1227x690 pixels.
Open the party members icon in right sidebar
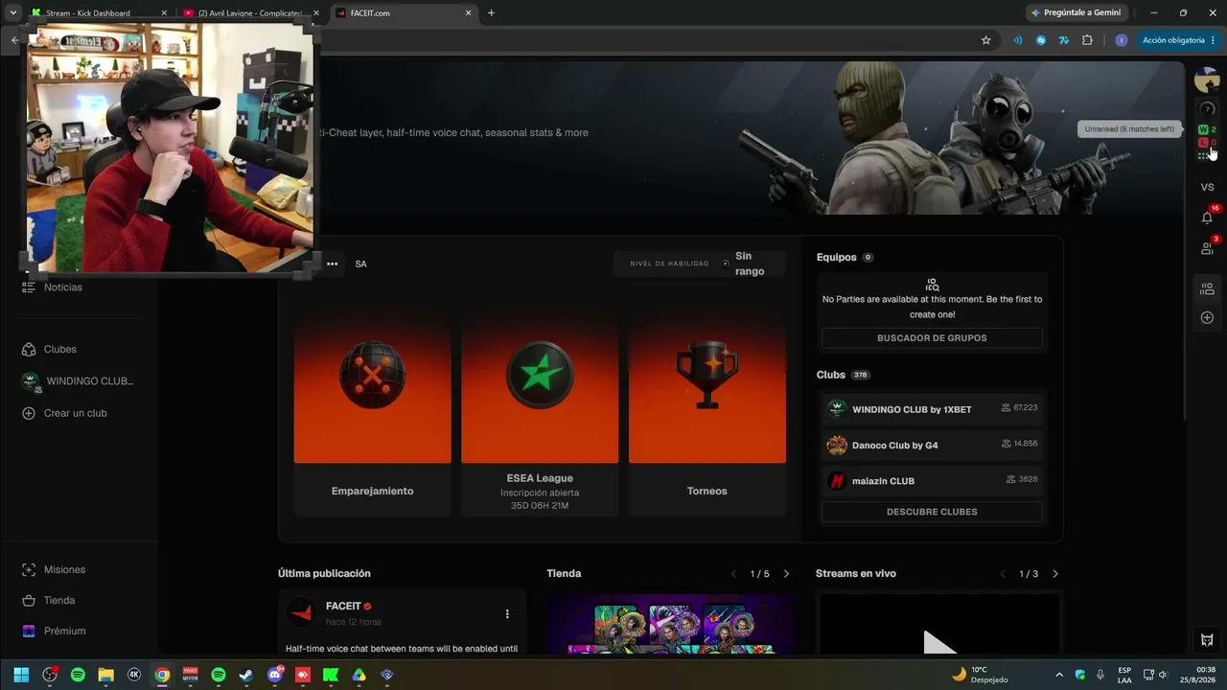pos(1207,288)
